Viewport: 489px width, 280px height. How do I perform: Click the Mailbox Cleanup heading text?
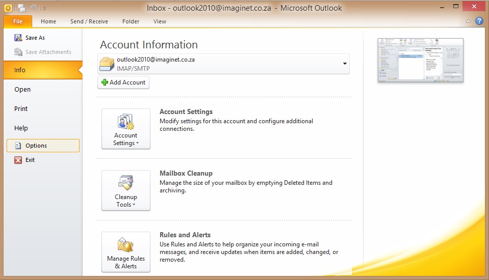[x=186, y=173]
